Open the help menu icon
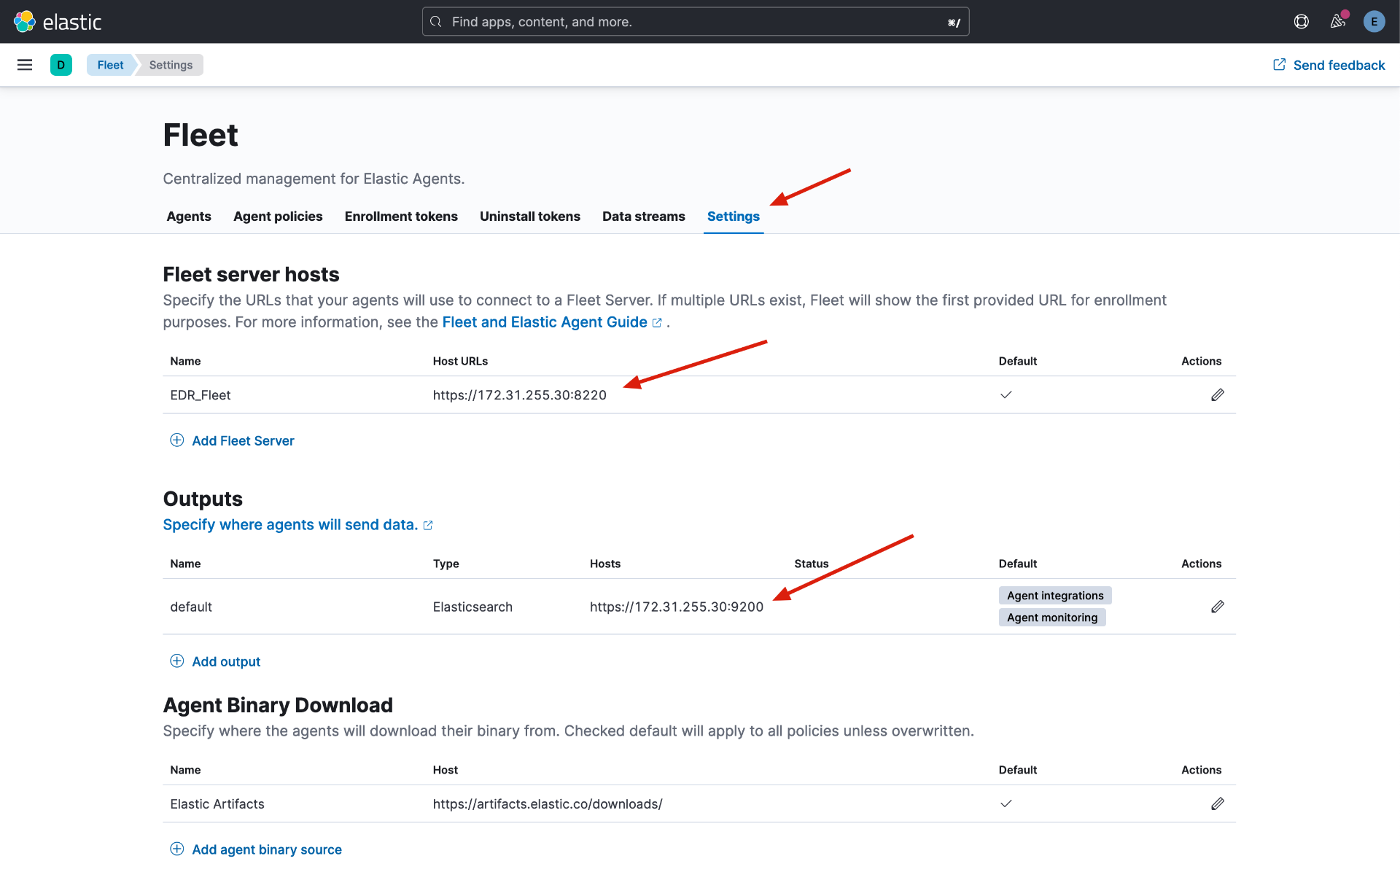Viewport: 1400px width, 872px height. tap(1302, 22)
